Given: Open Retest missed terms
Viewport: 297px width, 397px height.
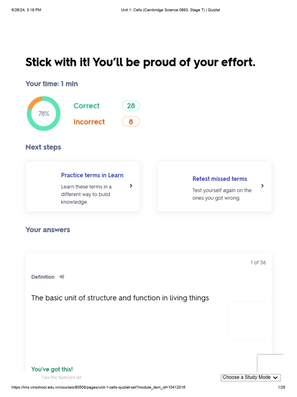Looking at the screenshot, I should point(220,179).
